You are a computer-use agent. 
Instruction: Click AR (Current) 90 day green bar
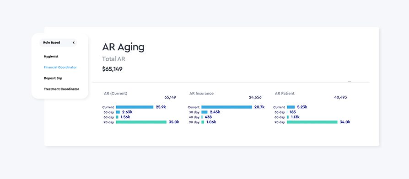click(141, 122)
